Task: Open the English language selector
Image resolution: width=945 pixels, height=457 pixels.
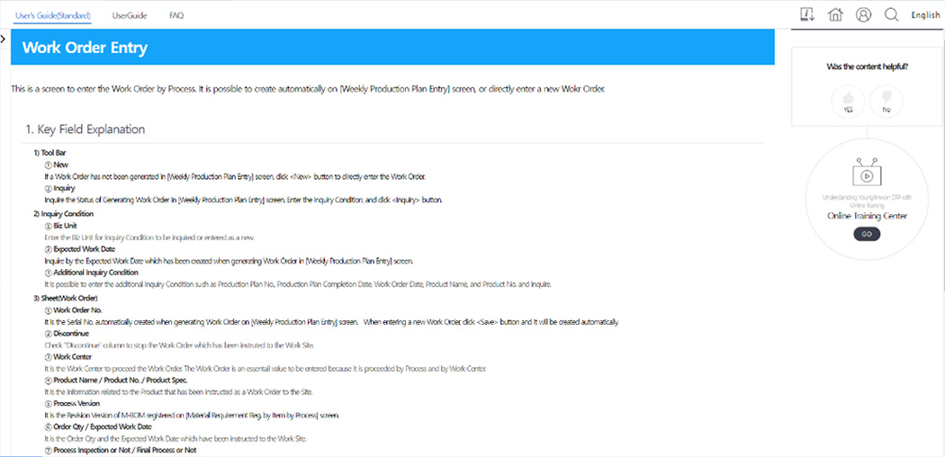Action: coord(925,15)
